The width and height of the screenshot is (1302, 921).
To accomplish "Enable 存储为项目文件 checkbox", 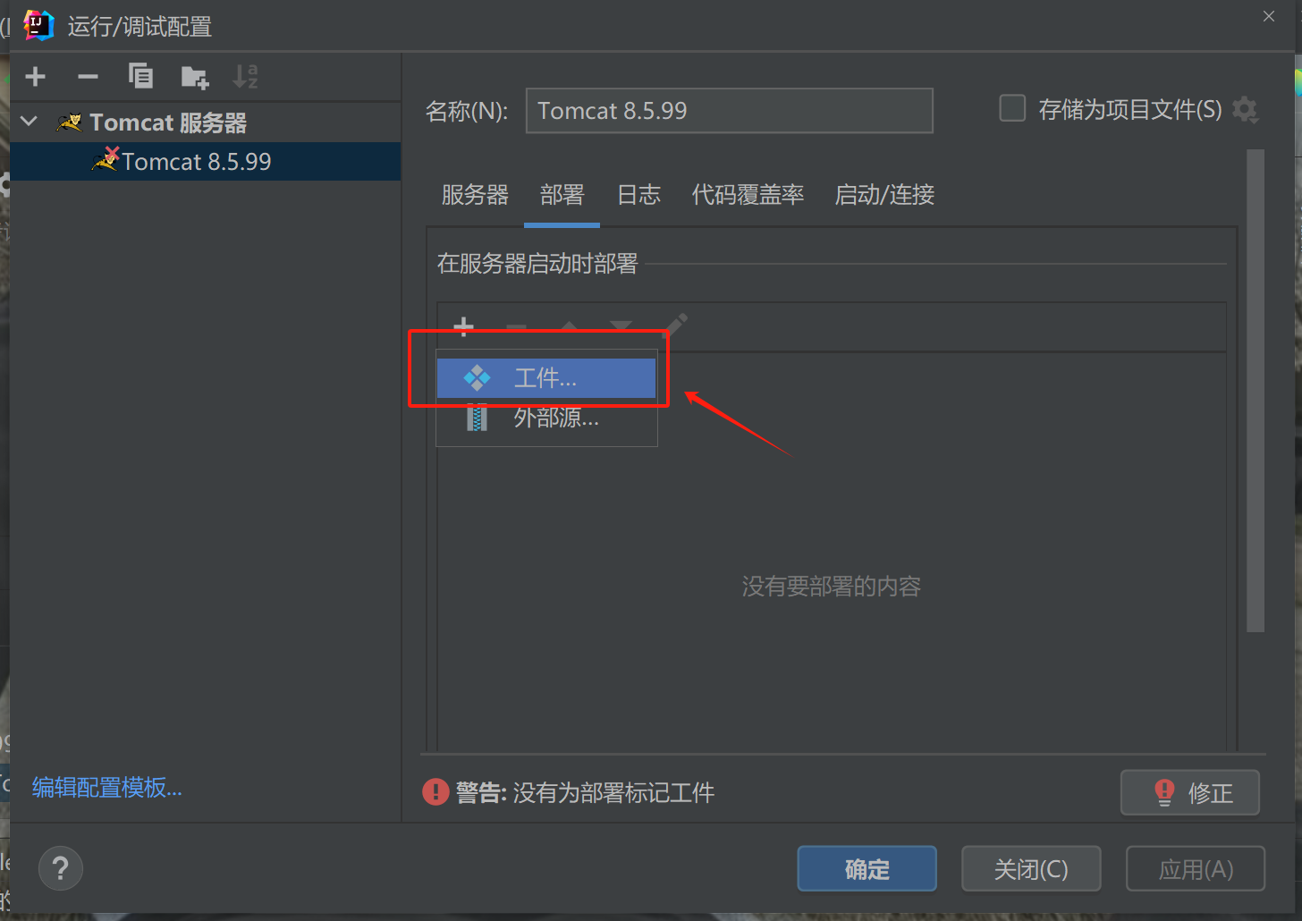I will [1011, 109].
